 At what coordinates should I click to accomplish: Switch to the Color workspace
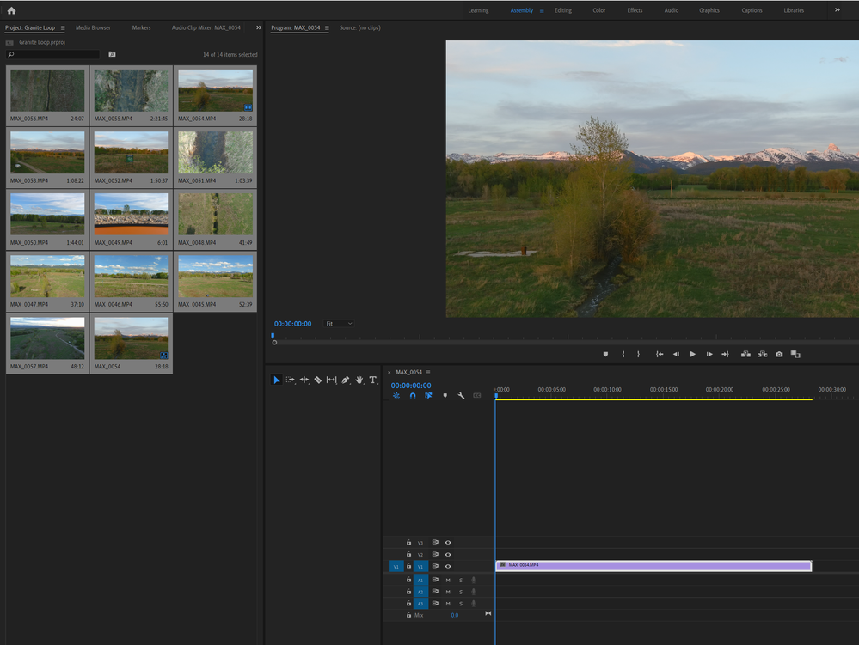click(x=598, y=10)
